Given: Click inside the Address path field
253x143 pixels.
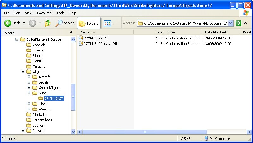Looking at the screenshot, I should 185,23.
